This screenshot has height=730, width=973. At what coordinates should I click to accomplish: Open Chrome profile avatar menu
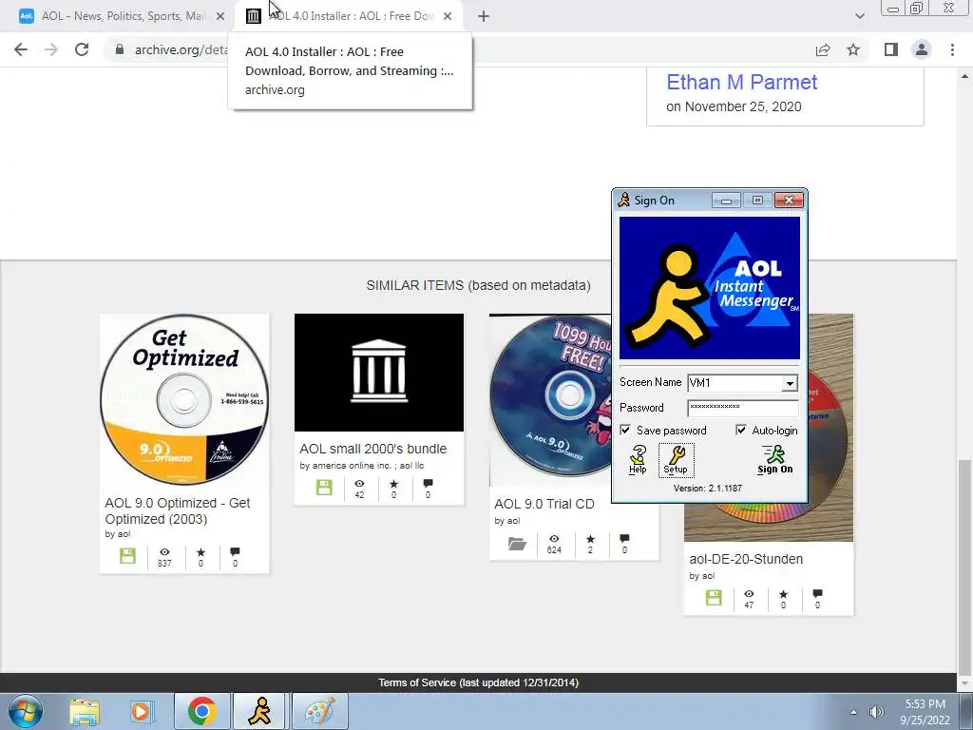(922, 49)
